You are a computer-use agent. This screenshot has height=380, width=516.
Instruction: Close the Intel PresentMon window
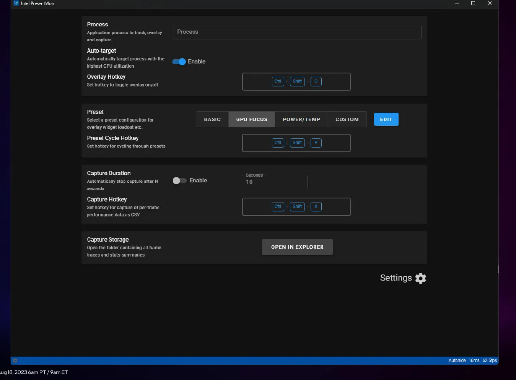(x=490, y=3)
